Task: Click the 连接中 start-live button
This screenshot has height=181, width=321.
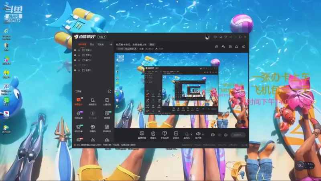Action: [x=238, y=135]
